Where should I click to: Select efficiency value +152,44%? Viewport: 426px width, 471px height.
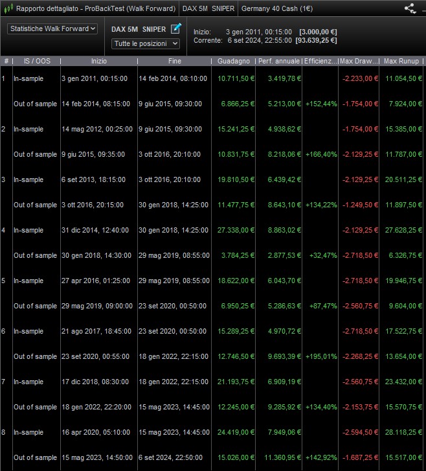point(321,104)
